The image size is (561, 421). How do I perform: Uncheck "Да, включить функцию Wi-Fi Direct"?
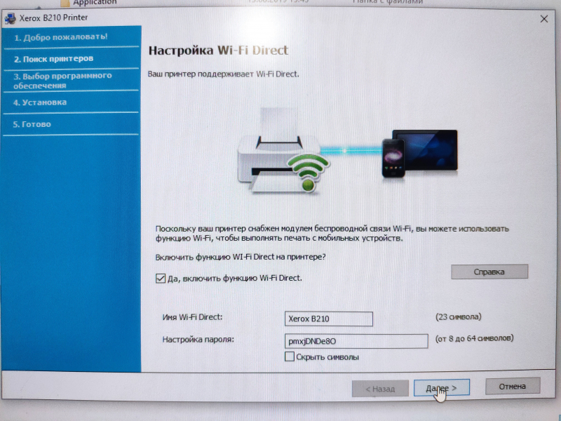161,279
